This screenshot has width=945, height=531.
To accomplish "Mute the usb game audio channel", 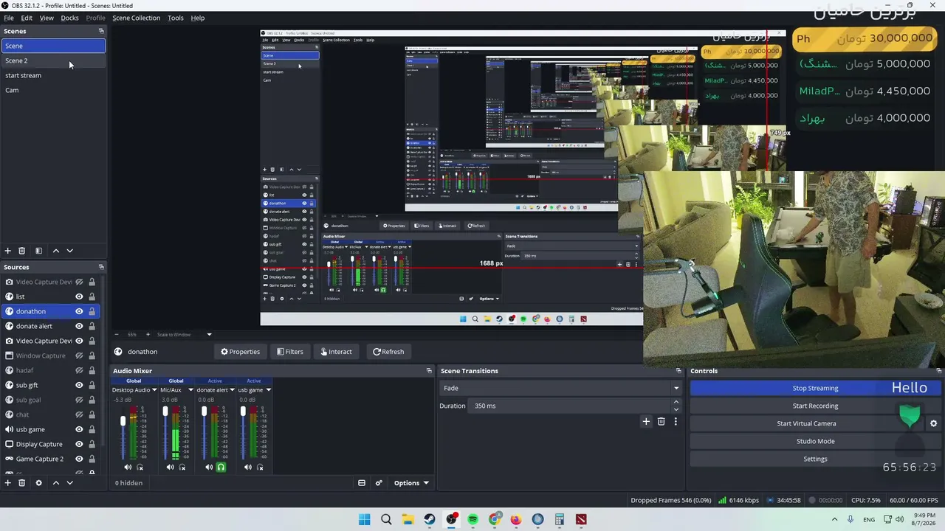I will click(x=248, y=467).
